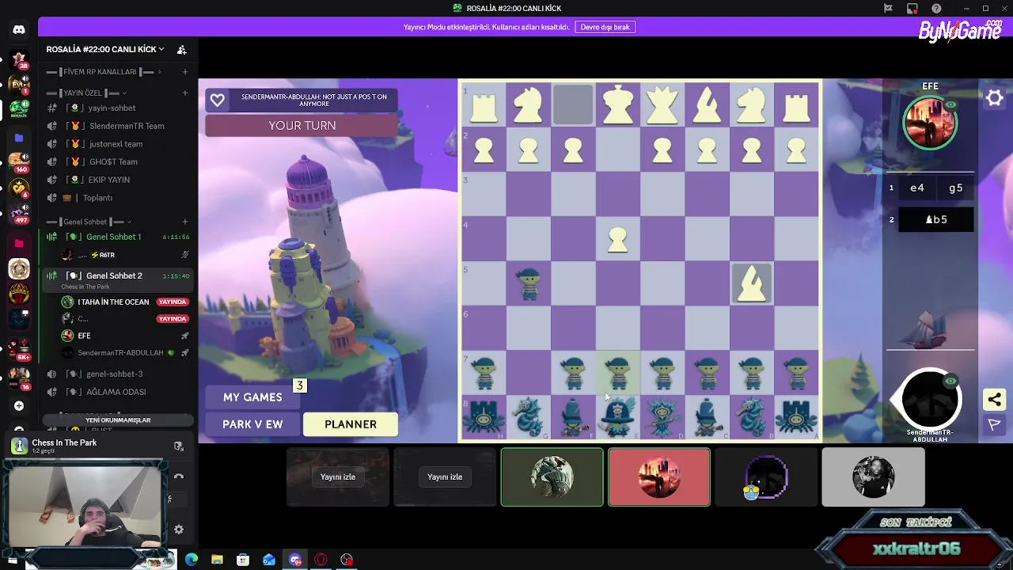The width and height of the screenshot is (1013, 570).
Task: Click SendermanTR-ABDULLAH in voice channel list
Action: pos(127,352)
